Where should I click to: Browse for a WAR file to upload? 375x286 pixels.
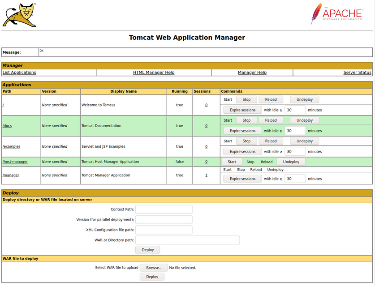154,267
